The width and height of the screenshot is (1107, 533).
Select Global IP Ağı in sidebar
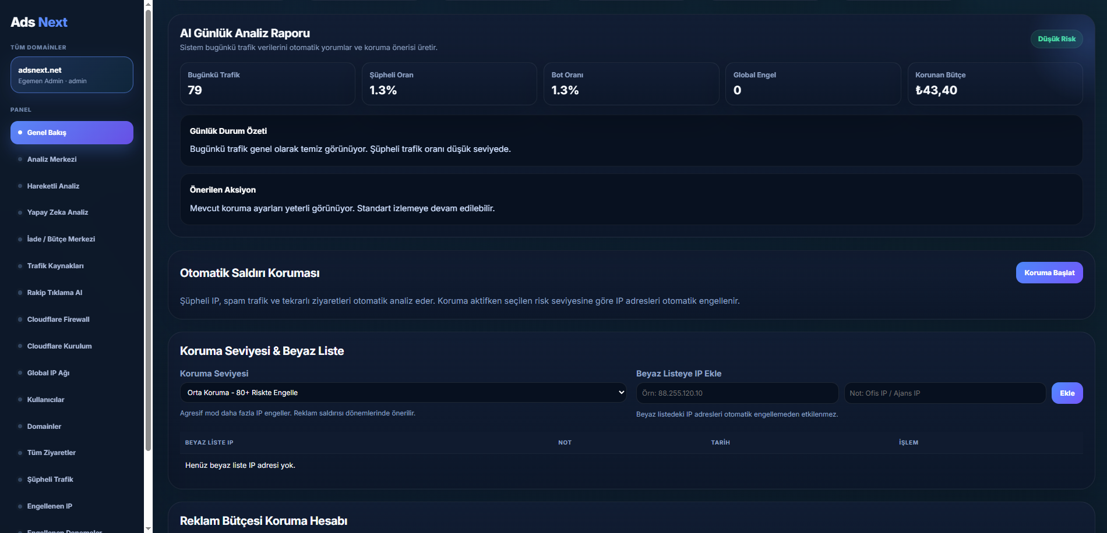point(72,373)
